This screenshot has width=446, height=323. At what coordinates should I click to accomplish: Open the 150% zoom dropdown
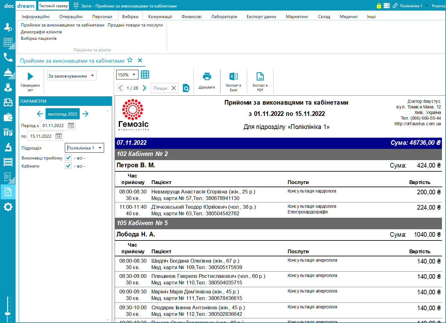(x=127, y=75)
